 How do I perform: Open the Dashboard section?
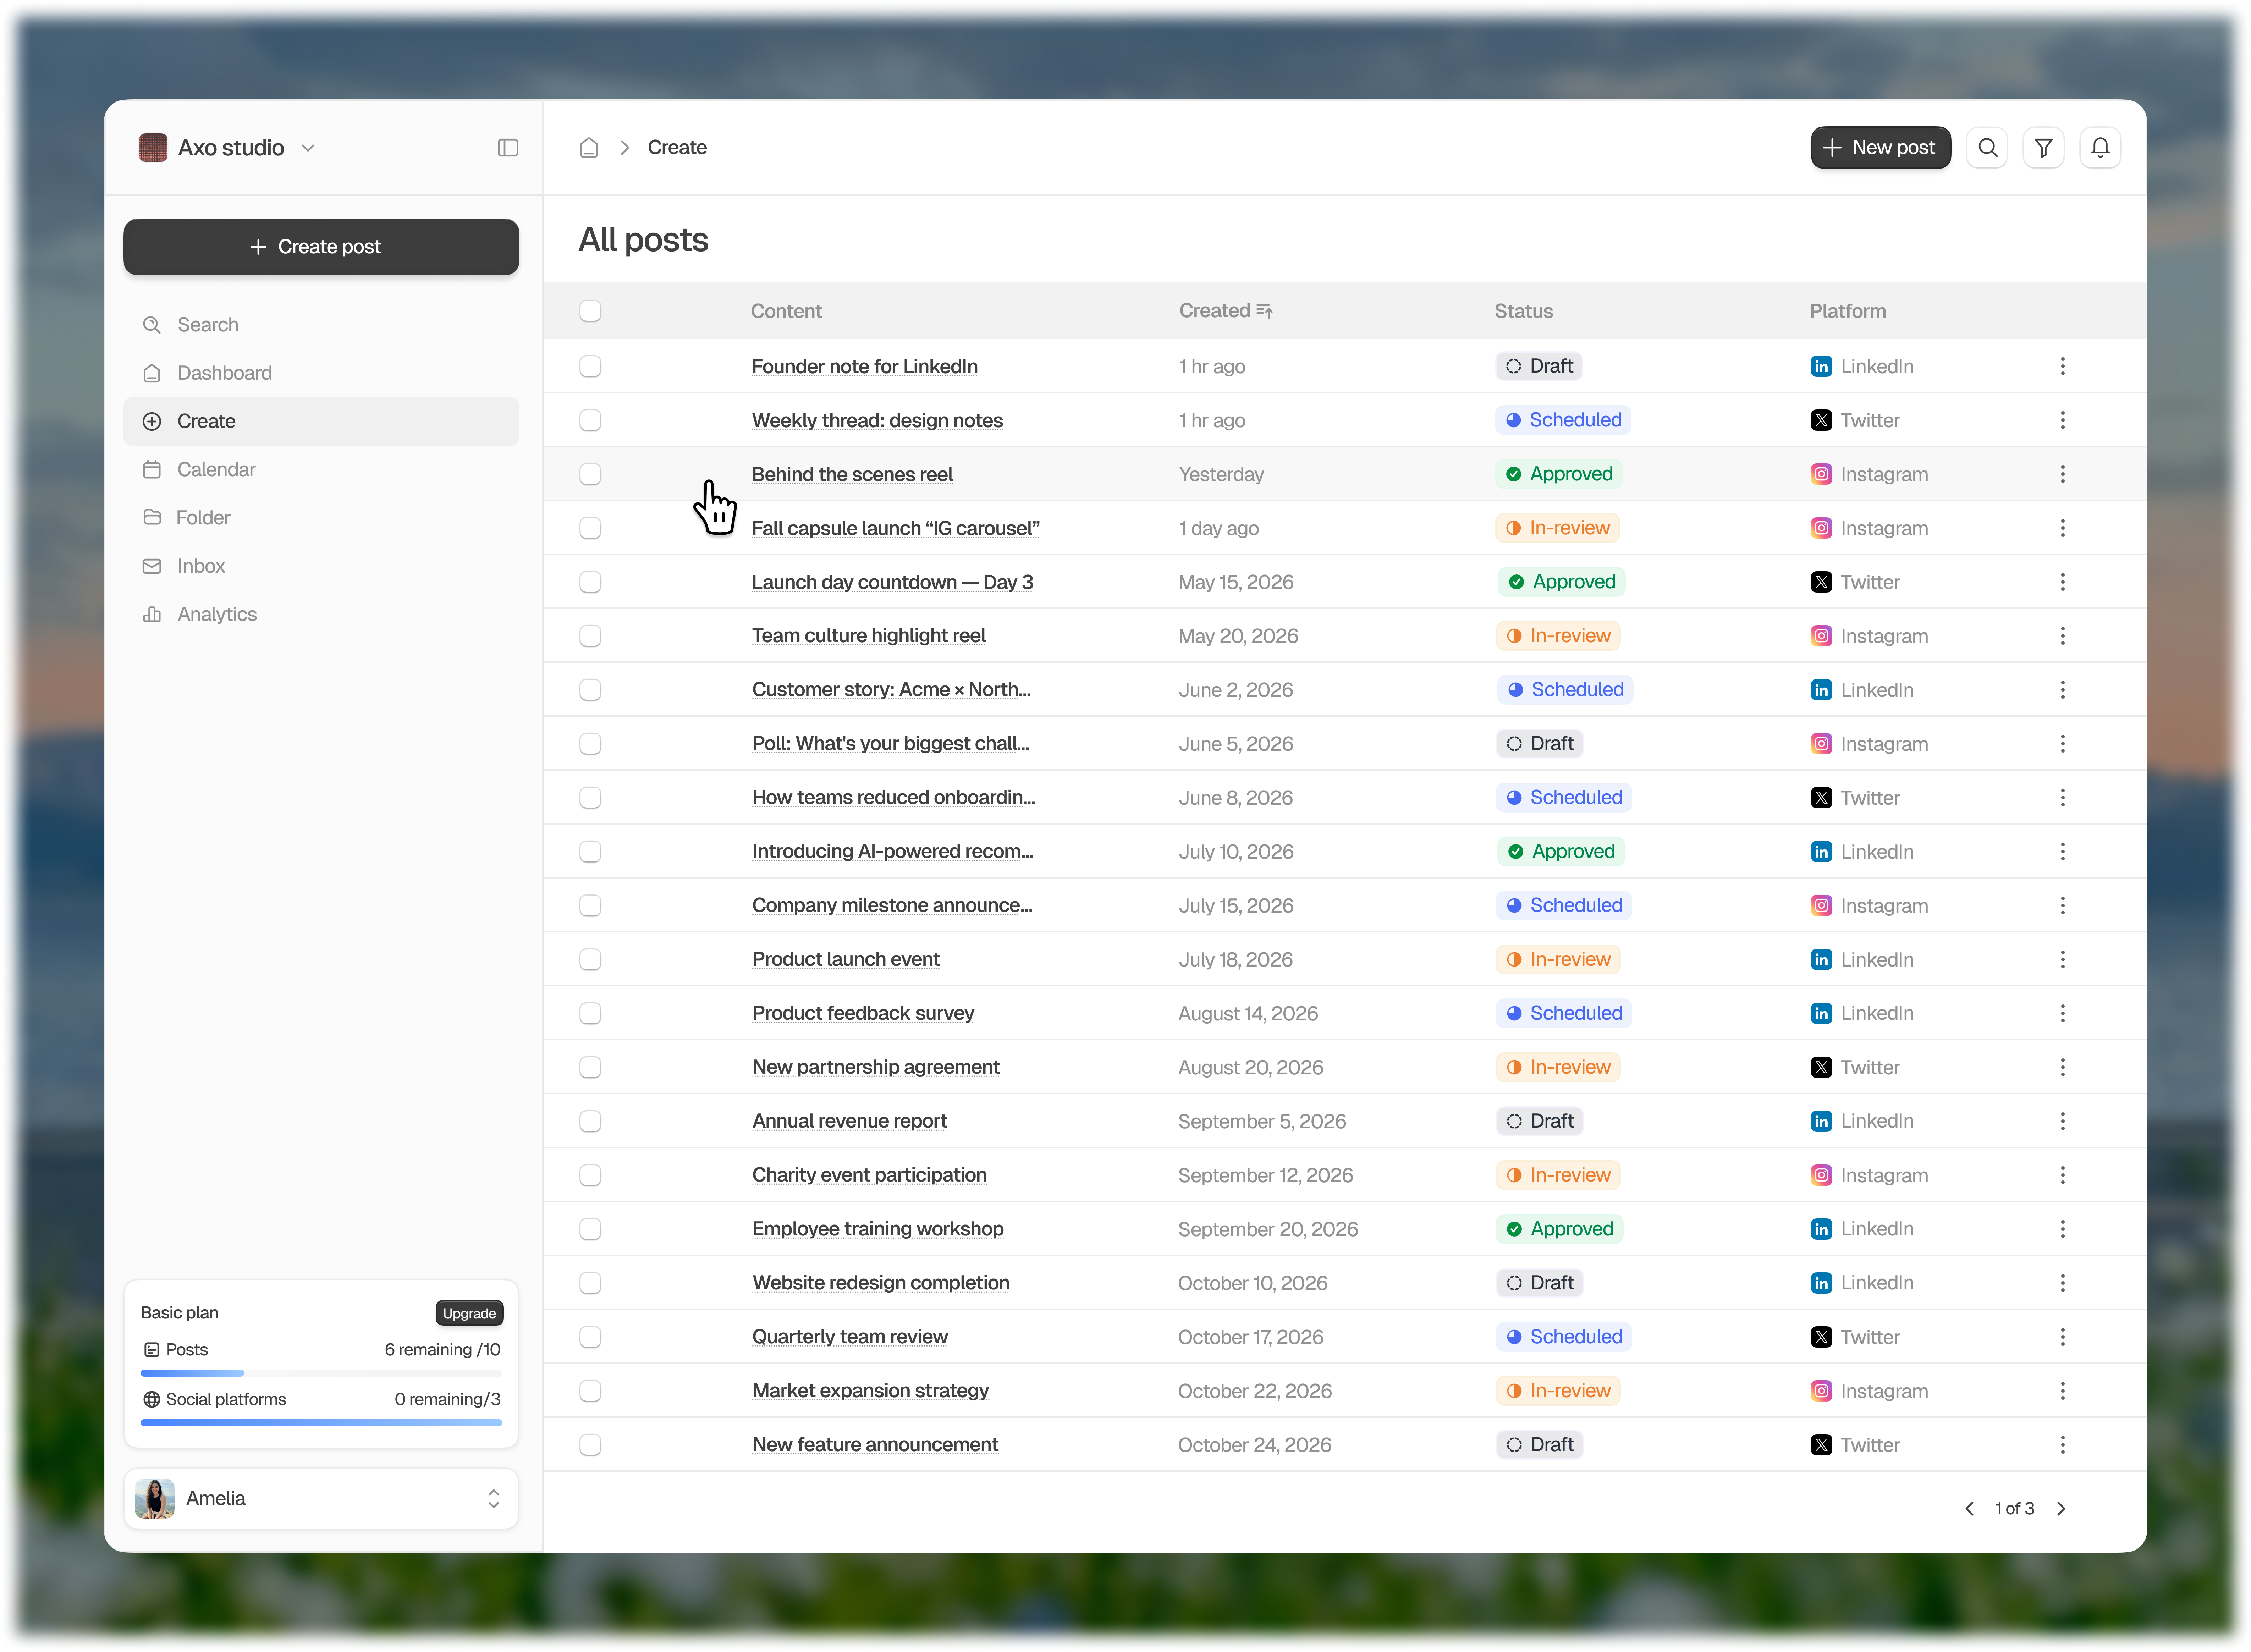pos(321,373)
